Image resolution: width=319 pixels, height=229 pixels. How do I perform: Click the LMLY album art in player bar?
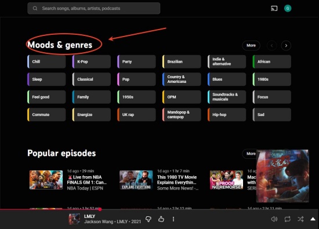click(x=74, y=219)
